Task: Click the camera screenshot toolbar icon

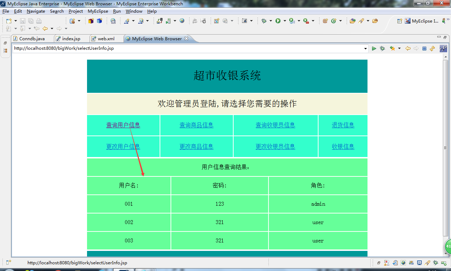Action: pos(245,21)
